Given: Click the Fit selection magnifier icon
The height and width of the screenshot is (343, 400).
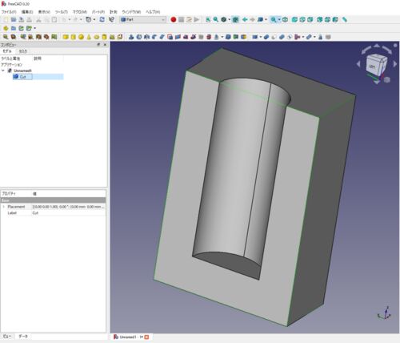Looking at the screenshot, I should pyautogui.click(x=216, y=20).
